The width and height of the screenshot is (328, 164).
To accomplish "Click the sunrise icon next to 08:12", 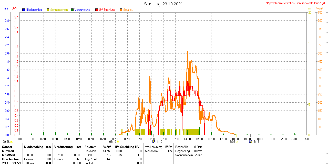I will click(x=118, y=142).
